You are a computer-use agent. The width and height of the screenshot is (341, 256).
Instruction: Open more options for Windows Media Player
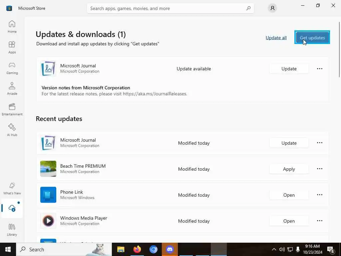pyautogui.click(x=319, y=221)
